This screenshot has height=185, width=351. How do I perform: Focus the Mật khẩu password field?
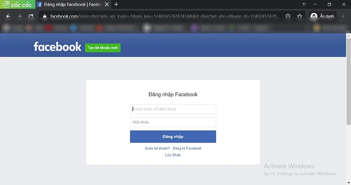tap(173, 122)
